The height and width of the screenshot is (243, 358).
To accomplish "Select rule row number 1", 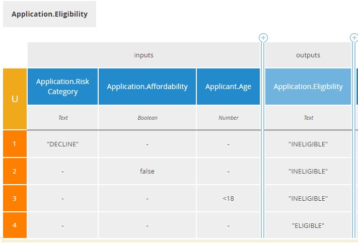I will pyautogui.click(x=15, y=144).
